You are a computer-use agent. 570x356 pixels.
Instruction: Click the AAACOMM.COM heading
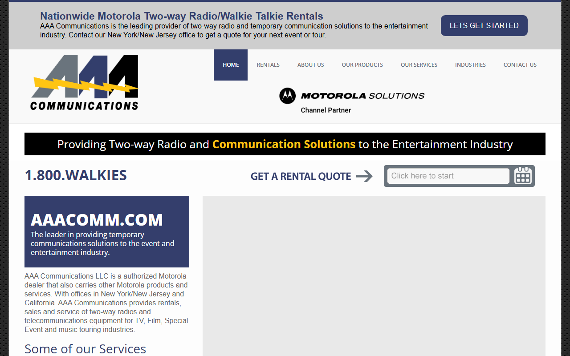pos(97,220)
